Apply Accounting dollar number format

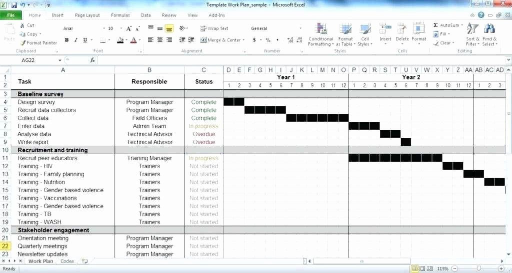(x=254, y=40)
